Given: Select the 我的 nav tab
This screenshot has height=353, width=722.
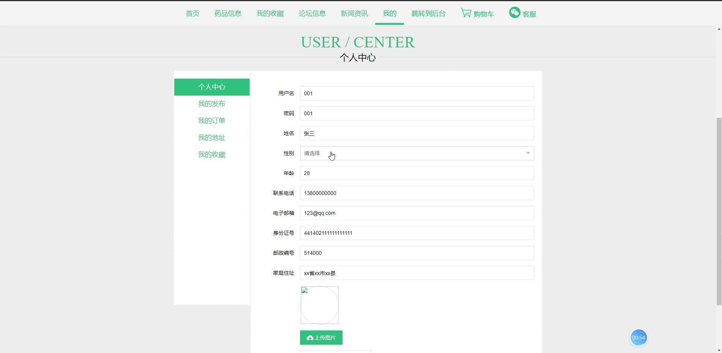Looking at the screenshot, I should click(x=390, y=14).
